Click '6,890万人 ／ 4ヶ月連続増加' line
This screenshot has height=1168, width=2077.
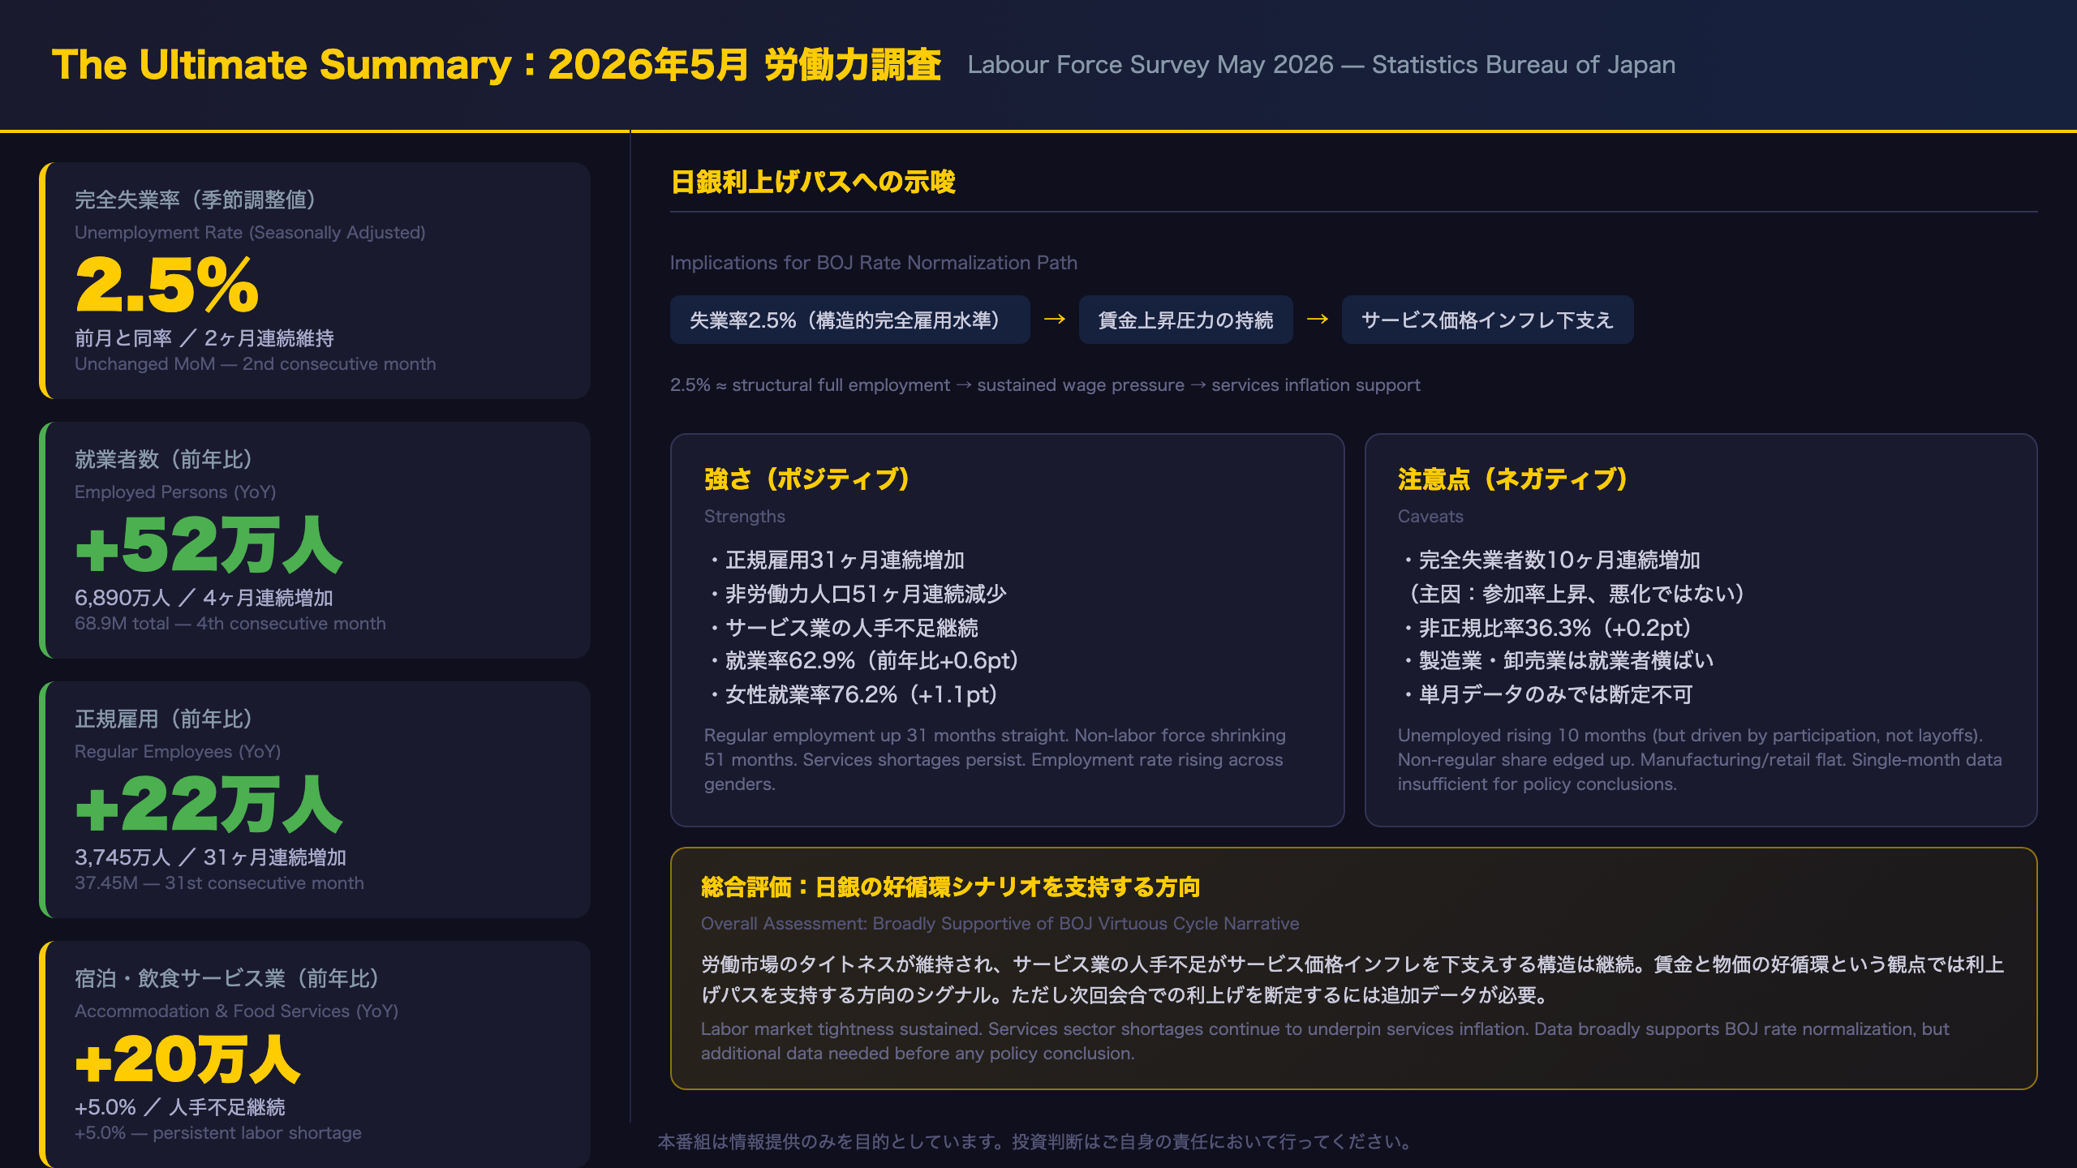coord(204,598)
